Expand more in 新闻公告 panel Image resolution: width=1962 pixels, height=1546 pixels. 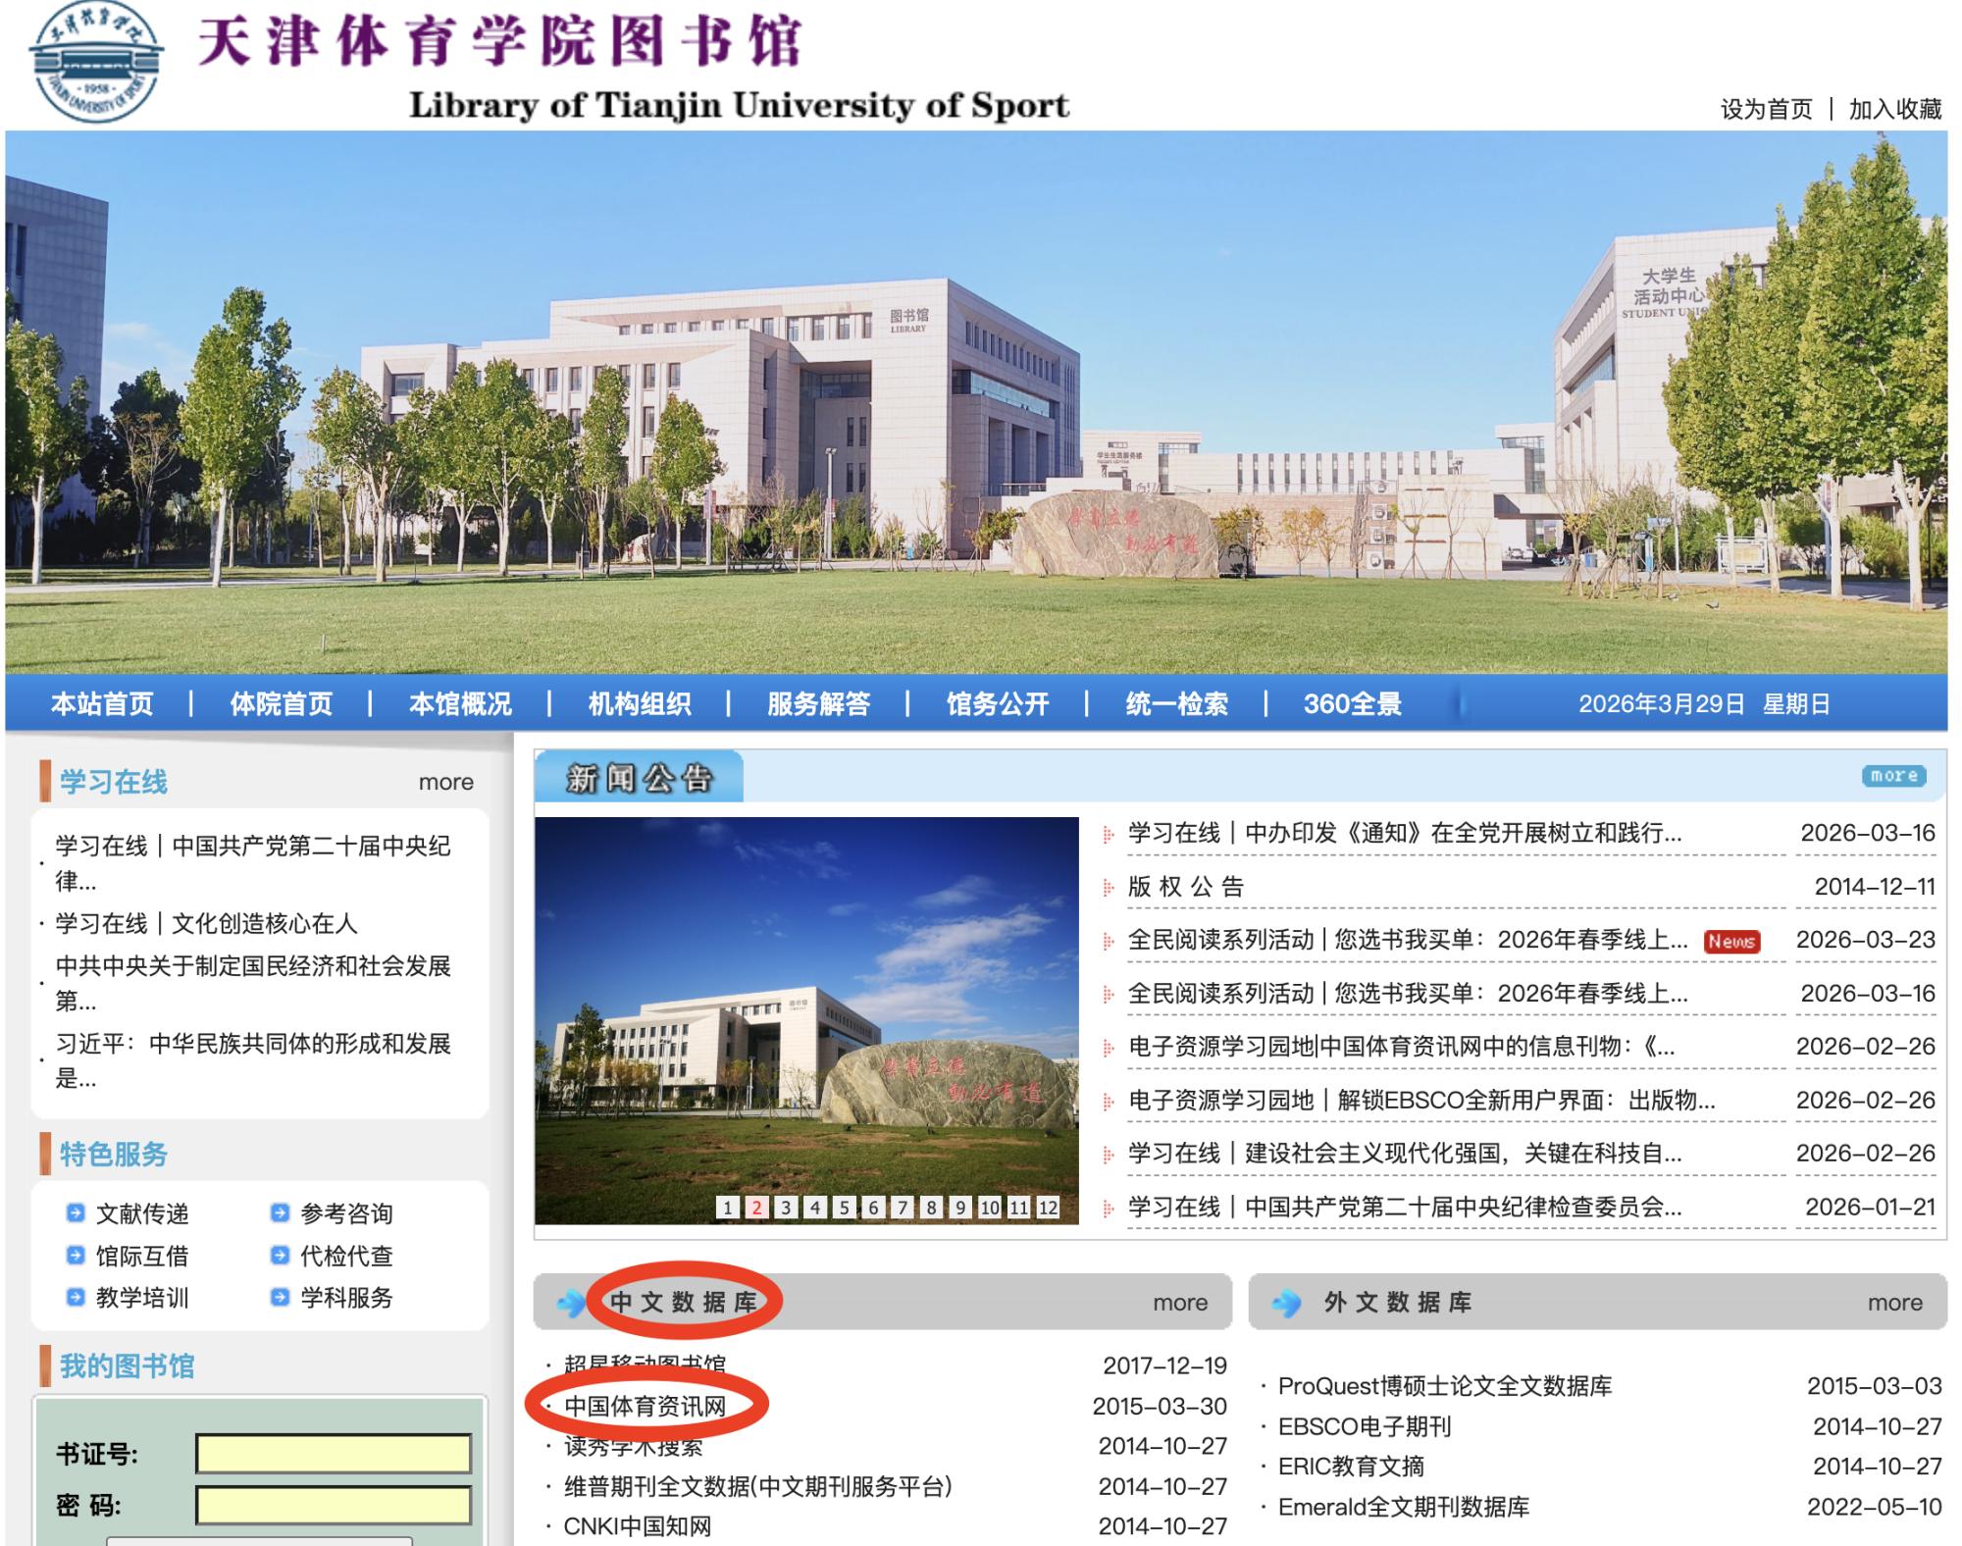1893,776
